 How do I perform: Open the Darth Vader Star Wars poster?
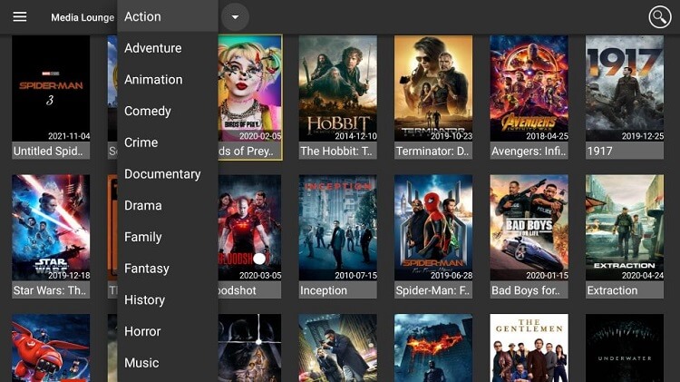[250, 348]
